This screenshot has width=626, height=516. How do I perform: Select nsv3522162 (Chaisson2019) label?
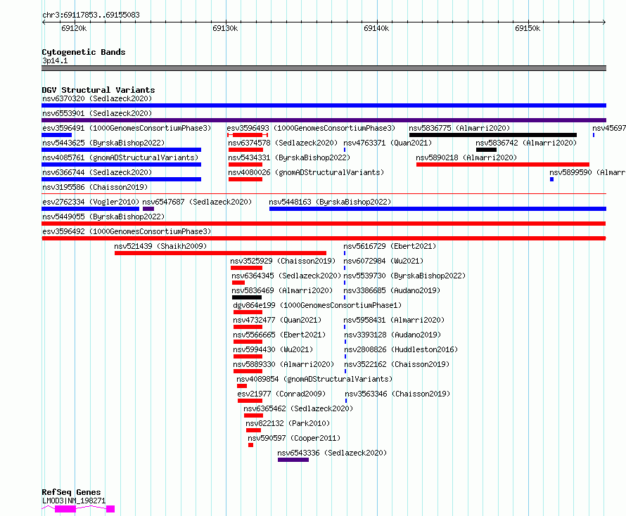(x=397, y=364)
